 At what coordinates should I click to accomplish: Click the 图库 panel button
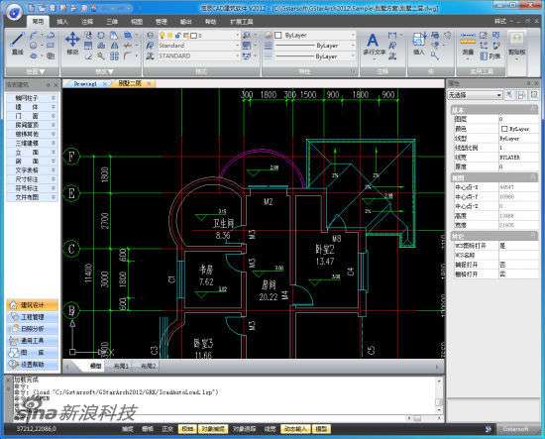click(x=32, y=353)
